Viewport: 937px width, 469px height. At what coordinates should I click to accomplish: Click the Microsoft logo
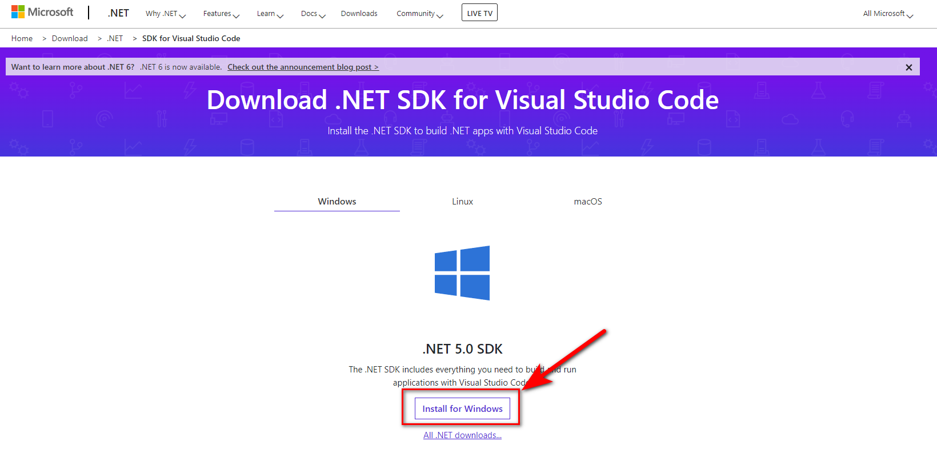[x=42, y=12]
